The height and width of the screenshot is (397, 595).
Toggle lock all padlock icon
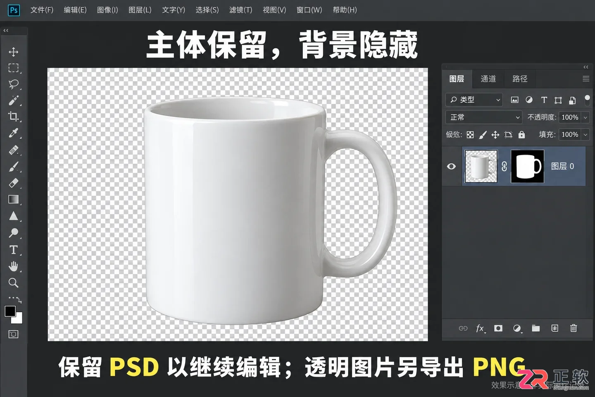521,134
